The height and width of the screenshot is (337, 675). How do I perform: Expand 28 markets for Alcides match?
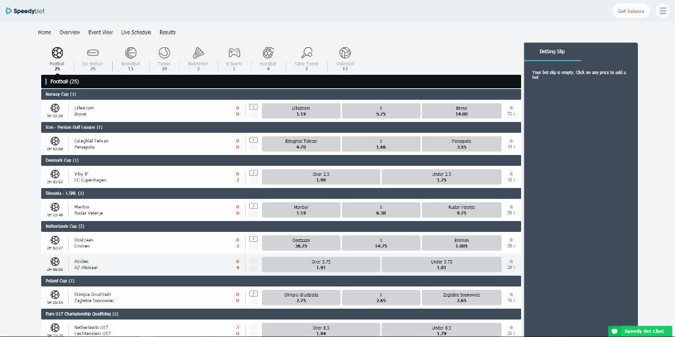(511, 268)
